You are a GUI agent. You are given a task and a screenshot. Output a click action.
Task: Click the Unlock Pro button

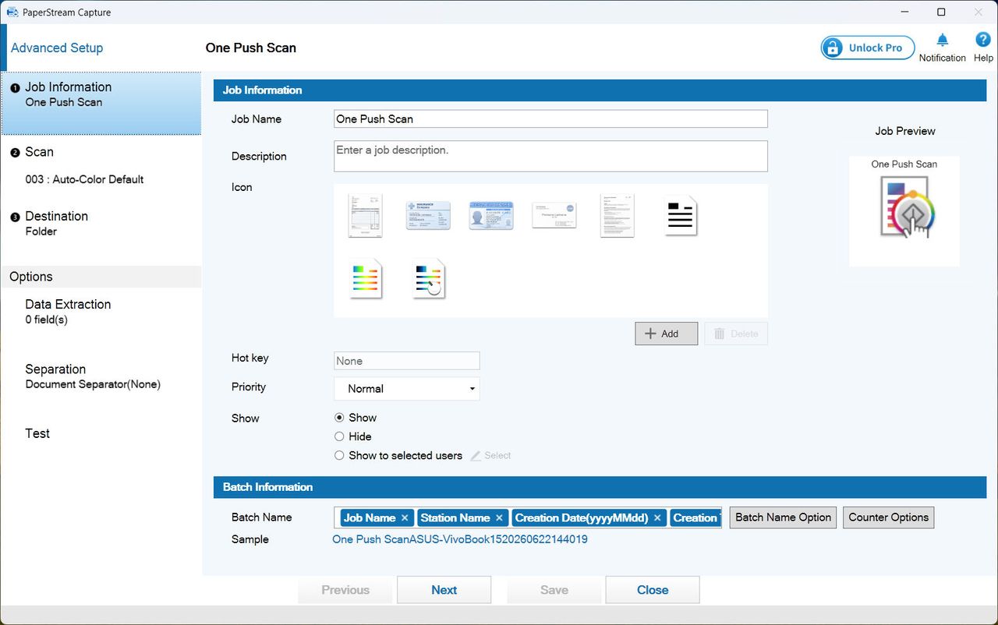(868, 48)
